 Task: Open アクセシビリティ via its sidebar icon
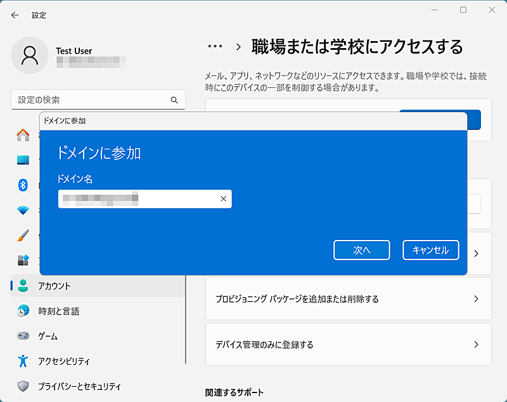point(22,361)
